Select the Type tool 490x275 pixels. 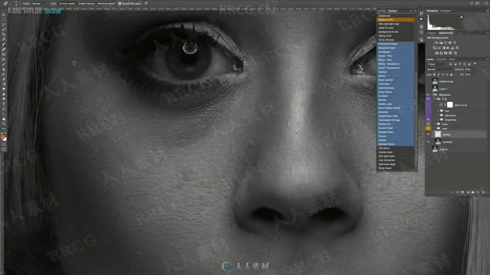(4, 104)
